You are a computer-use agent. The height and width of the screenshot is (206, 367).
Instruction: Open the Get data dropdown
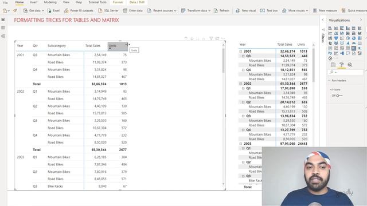click(43, 11)
